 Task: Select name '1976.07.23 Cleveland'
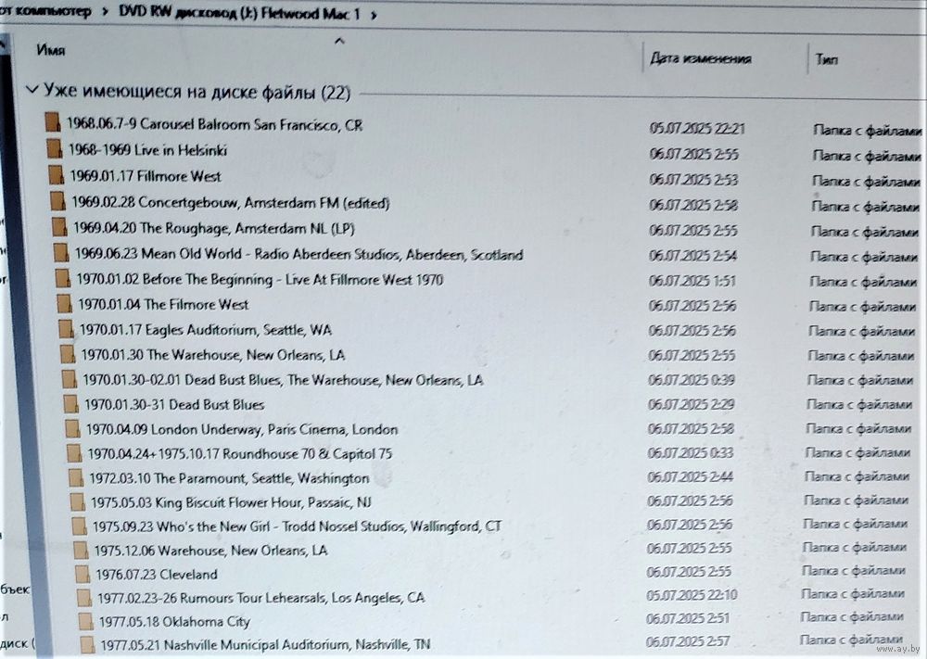coord(157,575)
